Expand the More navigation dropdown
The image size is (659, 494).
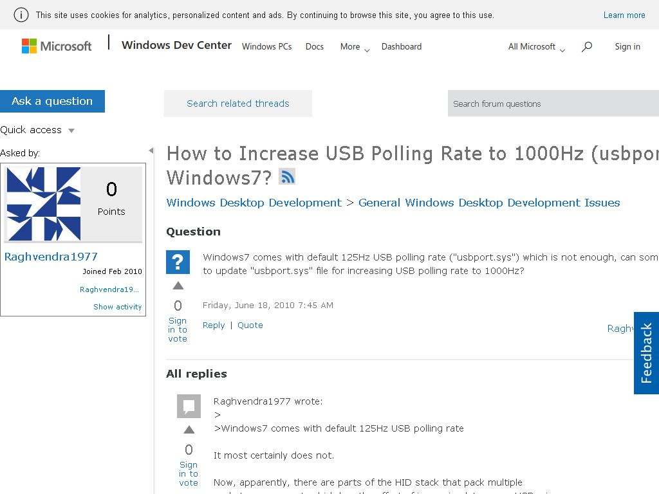tap(355, 46)
